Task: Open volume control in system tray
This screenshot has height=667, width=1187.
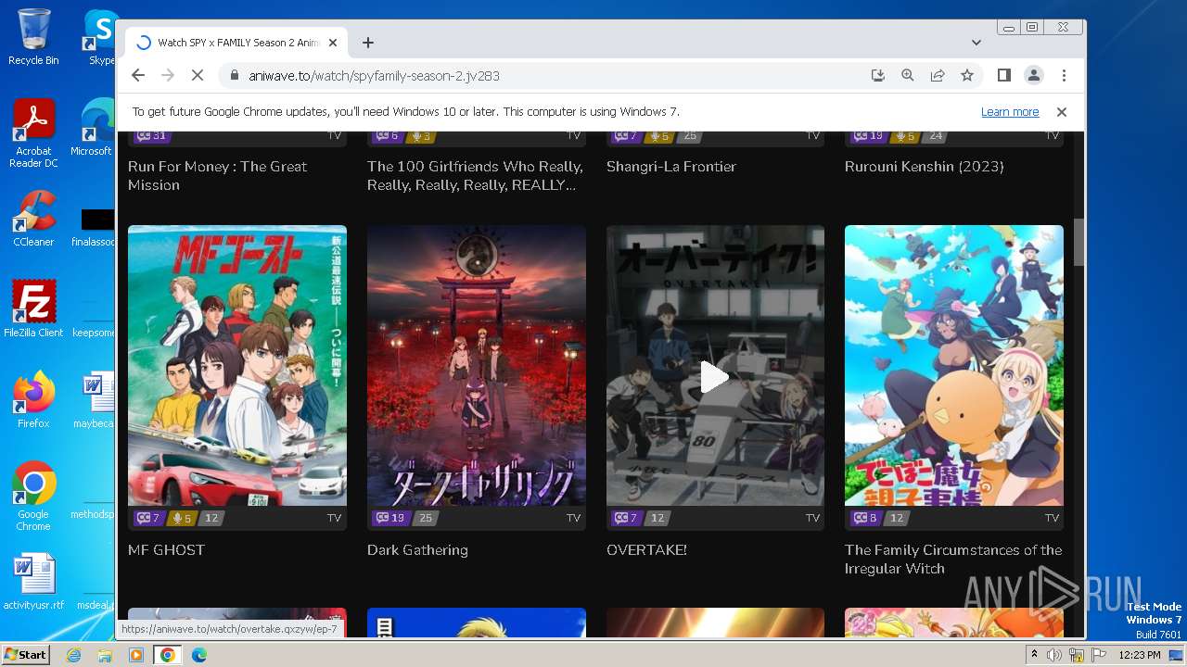Action: click(x=1054, y=655)
